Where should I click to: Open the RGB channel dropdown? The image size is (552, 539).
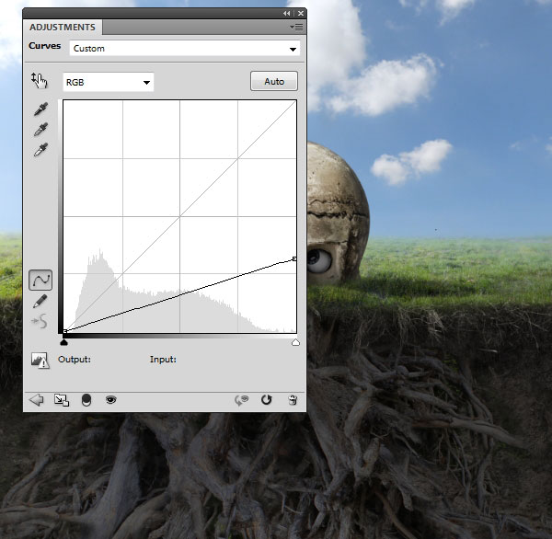(109, 83)
